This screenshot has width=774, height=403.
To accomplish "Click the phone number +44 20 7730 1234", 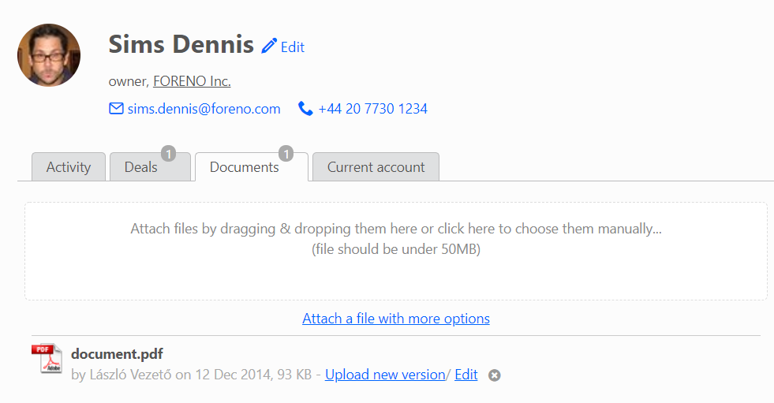I will point(372,109).
